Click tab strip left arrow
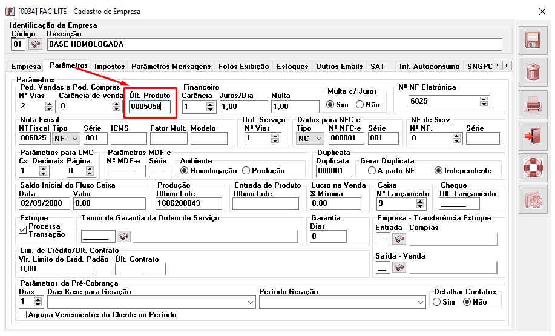Screen dimensions: 555x336 coord(498,65)
